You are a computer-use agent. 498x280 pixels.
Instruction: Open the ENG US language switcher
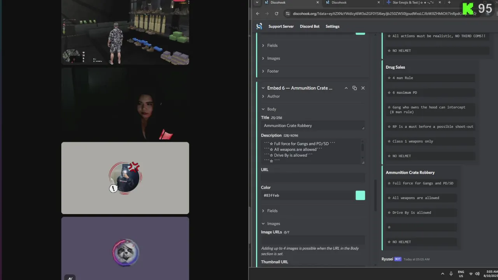(461, 274)
